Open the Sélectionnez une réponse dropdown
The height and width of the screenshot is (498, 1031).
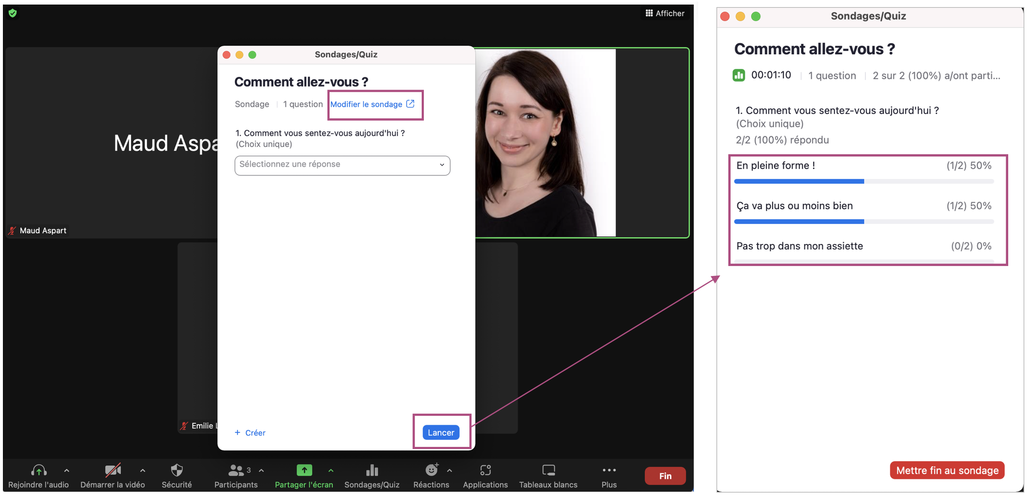coord(342,165)
